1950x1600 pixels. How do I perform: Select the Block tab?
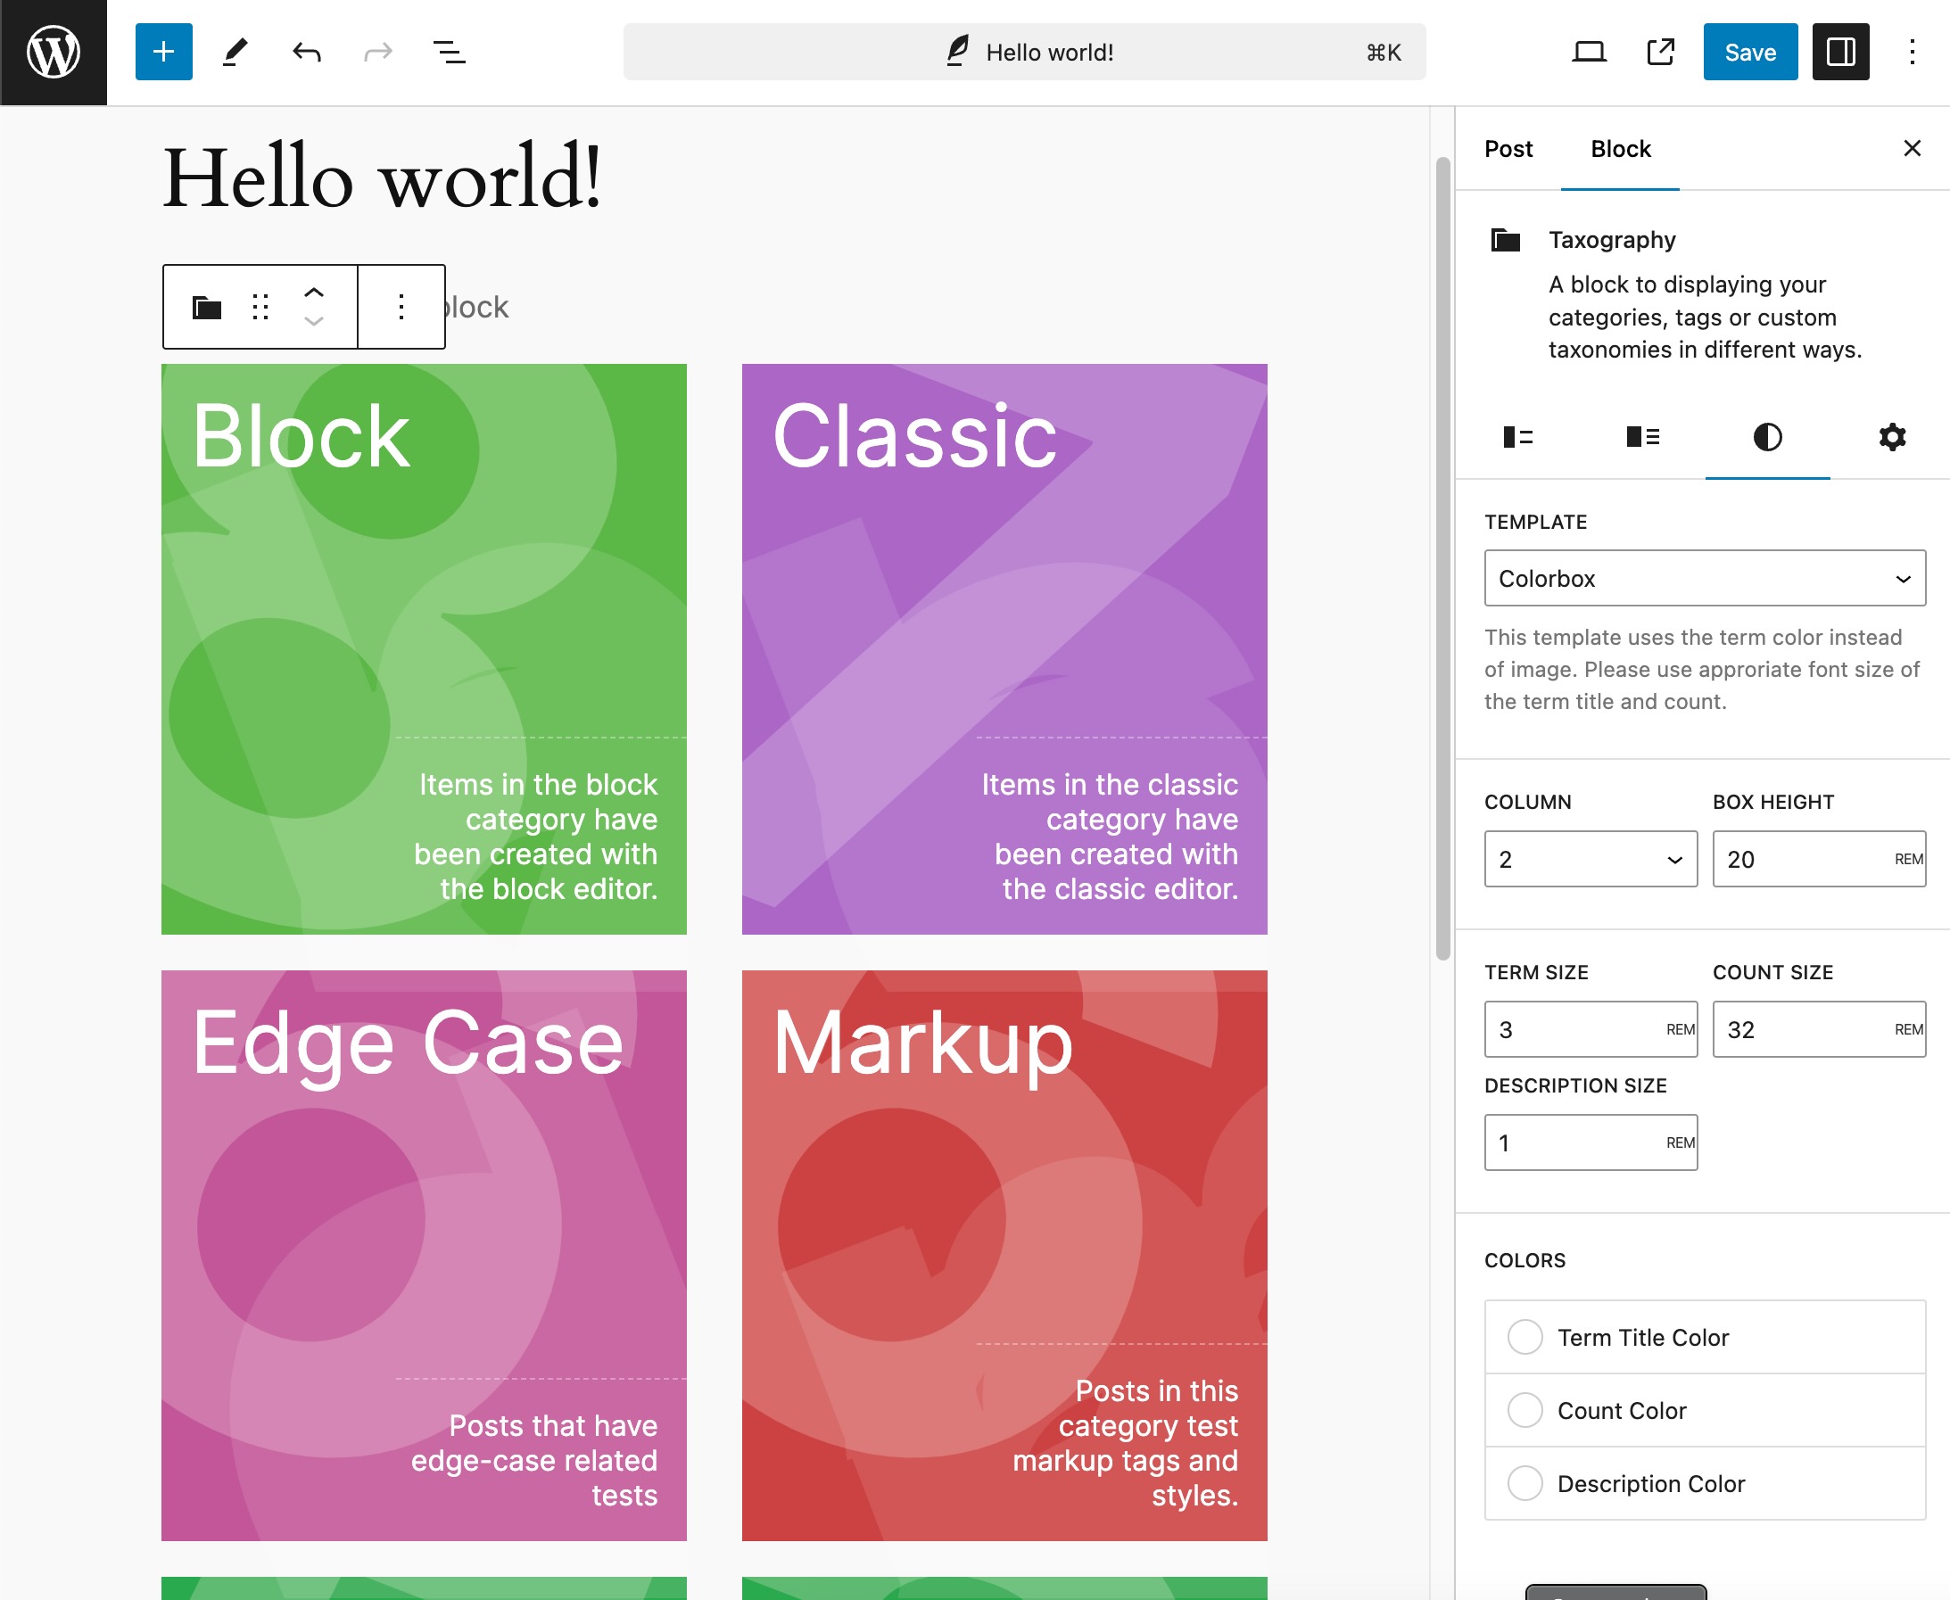click(x=1620, y=149)
